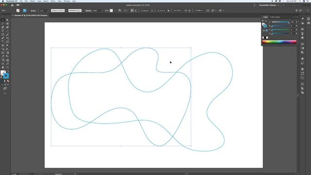The height and width of the screenshot is (175, 311).
Task: Select the Blend tool
Action: [x=7, y=56]
